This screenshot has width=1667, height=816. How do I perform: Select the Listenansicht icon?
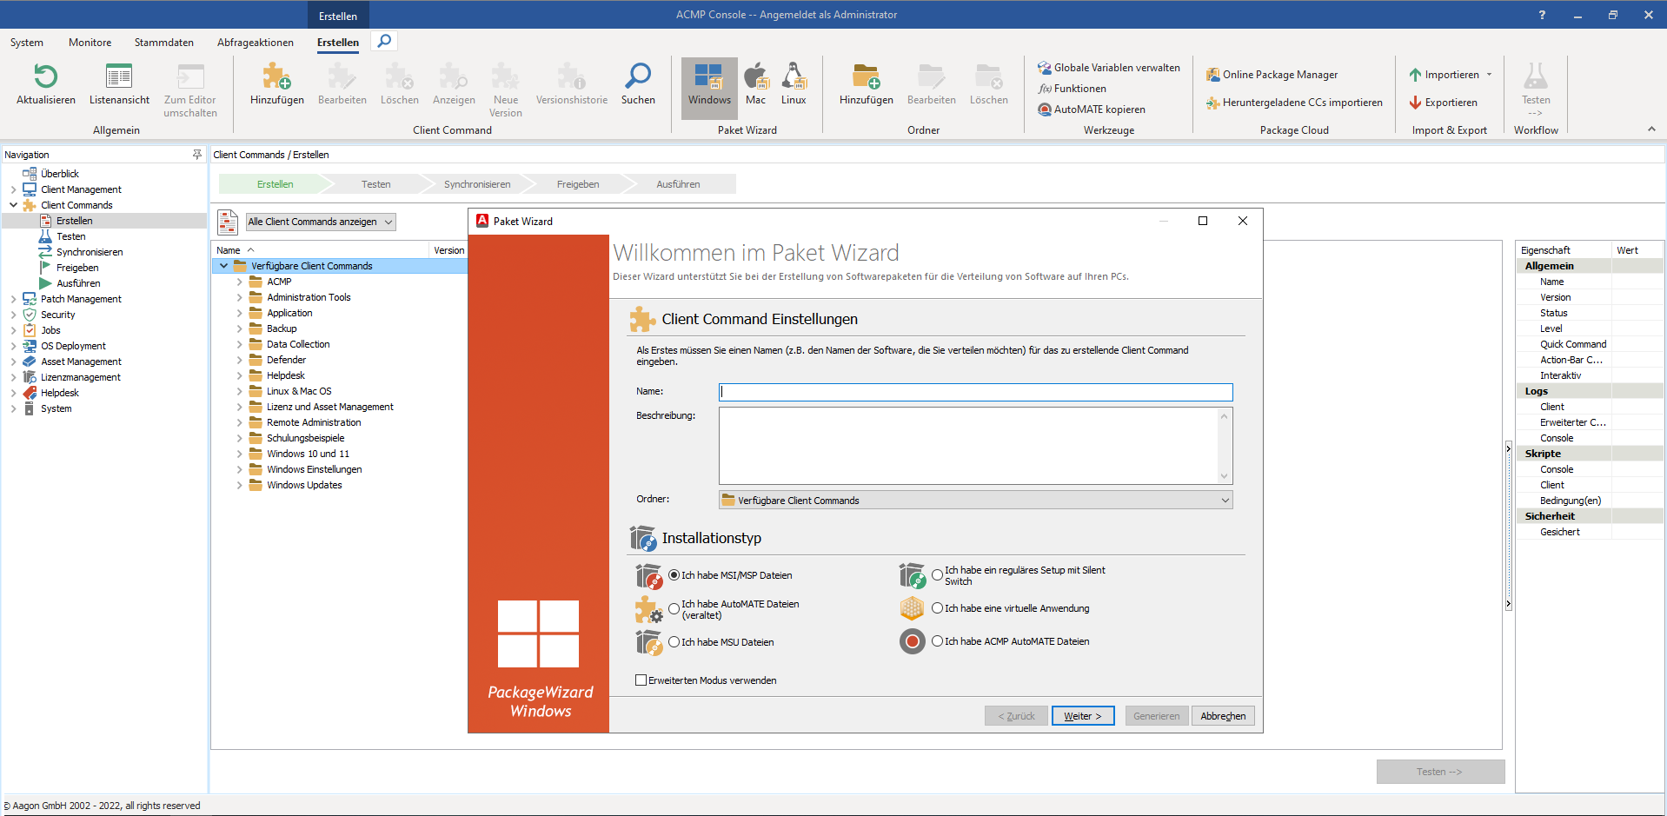(x=118, y=77)
